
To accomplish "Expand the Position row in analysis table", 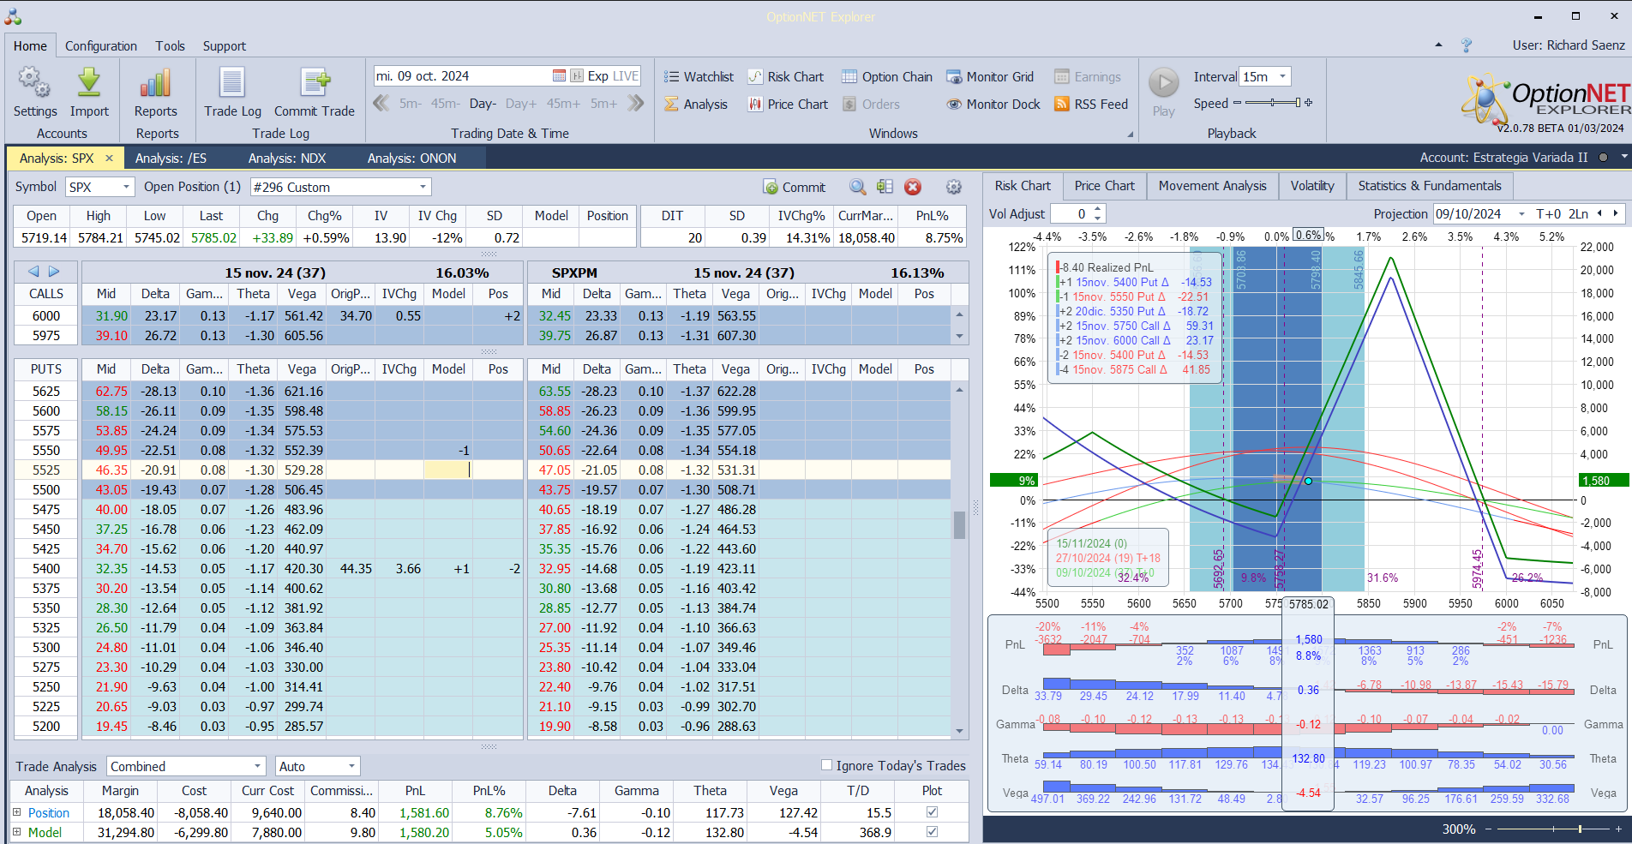I will point(16,812).
